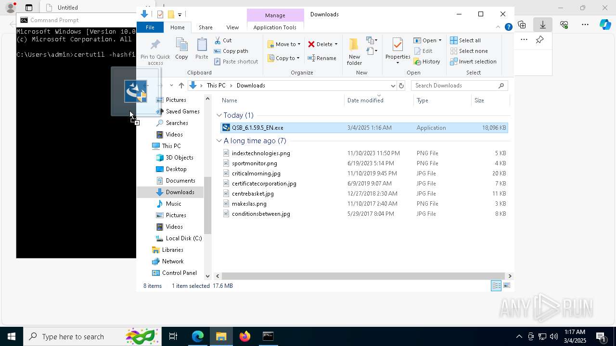Open the Explorer Help question mark icon
The width and height of the screenshot is (616, 346).
(x=508, y=27)
